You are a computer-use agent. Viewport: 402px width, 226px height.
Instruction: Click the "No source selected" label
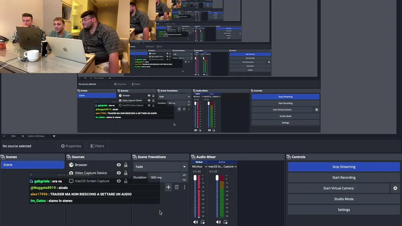(x=17, y=146)
